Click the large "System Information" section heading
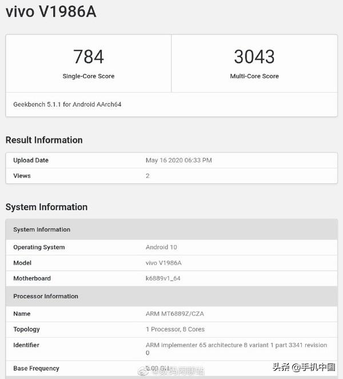The height and width of the screenshot is (379, 343). 46,207
